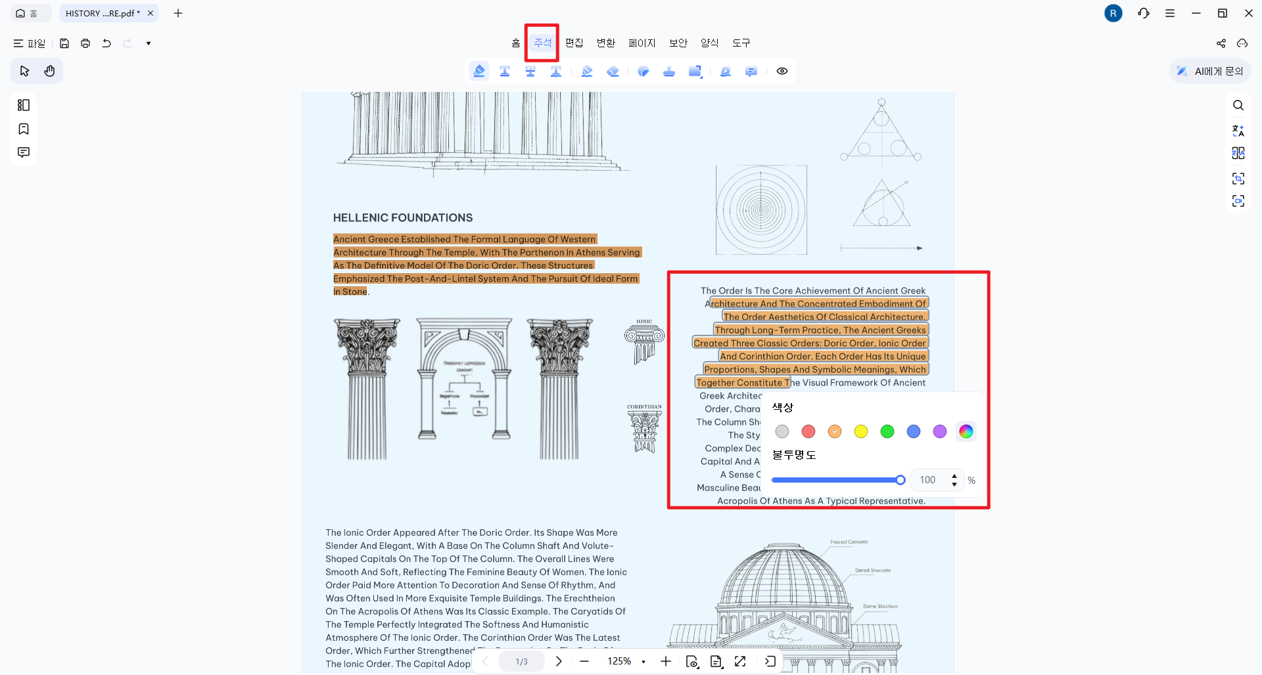
Task: Open the Bookmarks panel in left sidebar
Action: click(24, 129)
